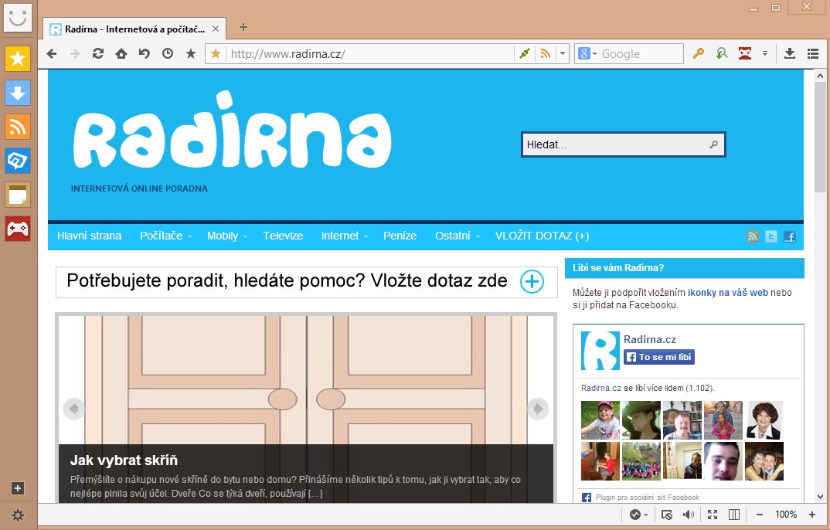Screen dimensions: 830x530
Task: Expand the toolbar extensions dropdown arrow
Action: [765, 53]
